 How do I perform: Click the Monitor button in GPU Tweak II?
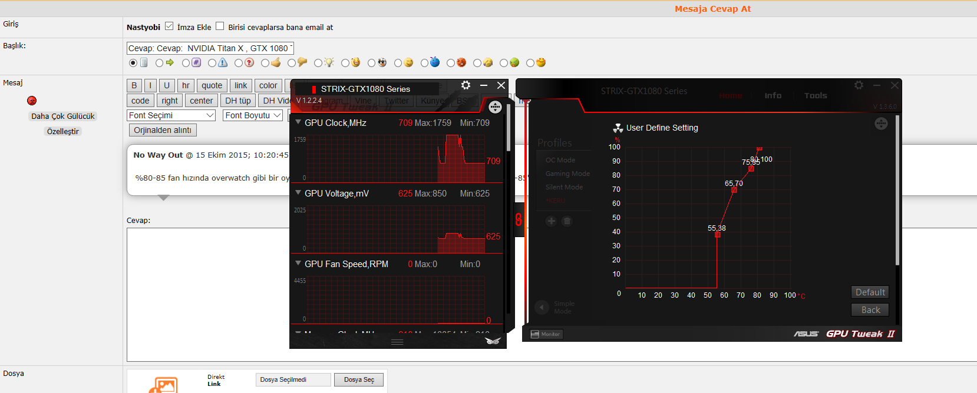tap(547, 334)
